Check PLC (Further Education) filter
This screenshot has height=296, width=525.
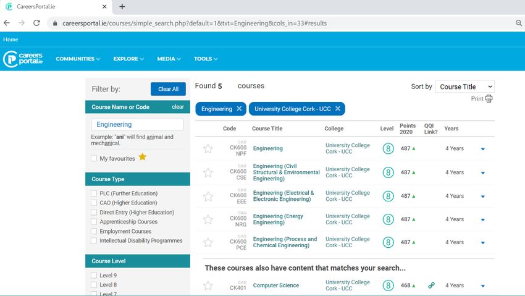[94, 193]
